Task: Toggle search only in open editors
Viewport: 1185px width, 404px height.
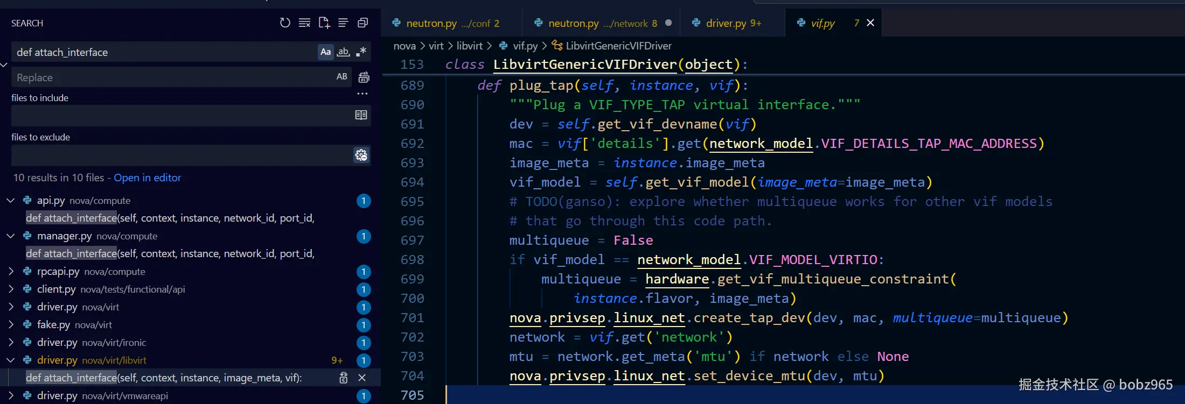Action: point(361,115)
